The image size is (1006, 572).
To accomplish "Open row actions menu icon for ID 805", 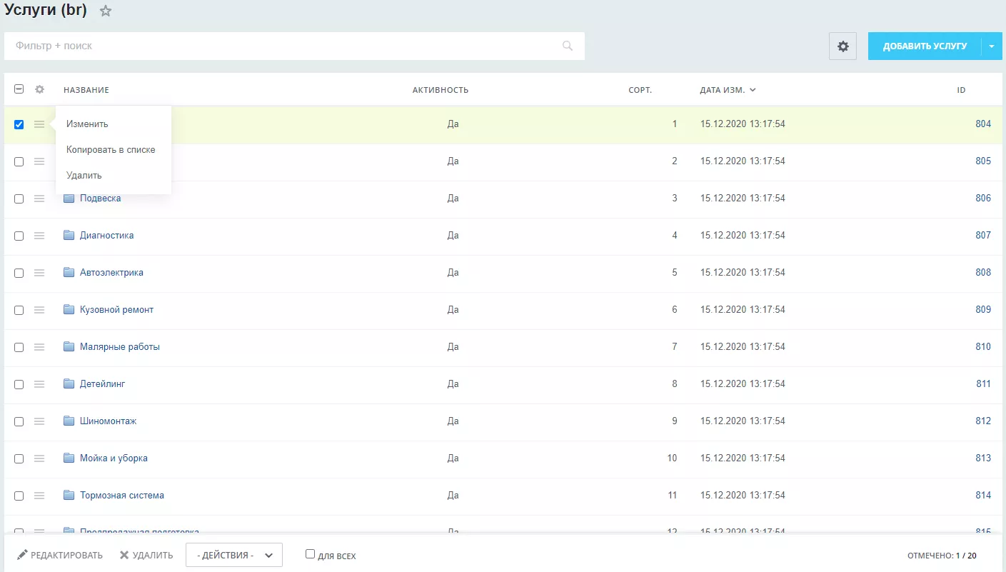I will [39, 161].
